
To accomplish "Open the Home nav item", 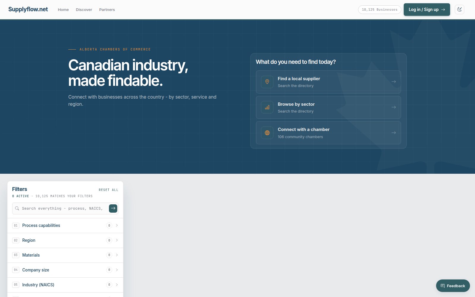I will [63, 10].
